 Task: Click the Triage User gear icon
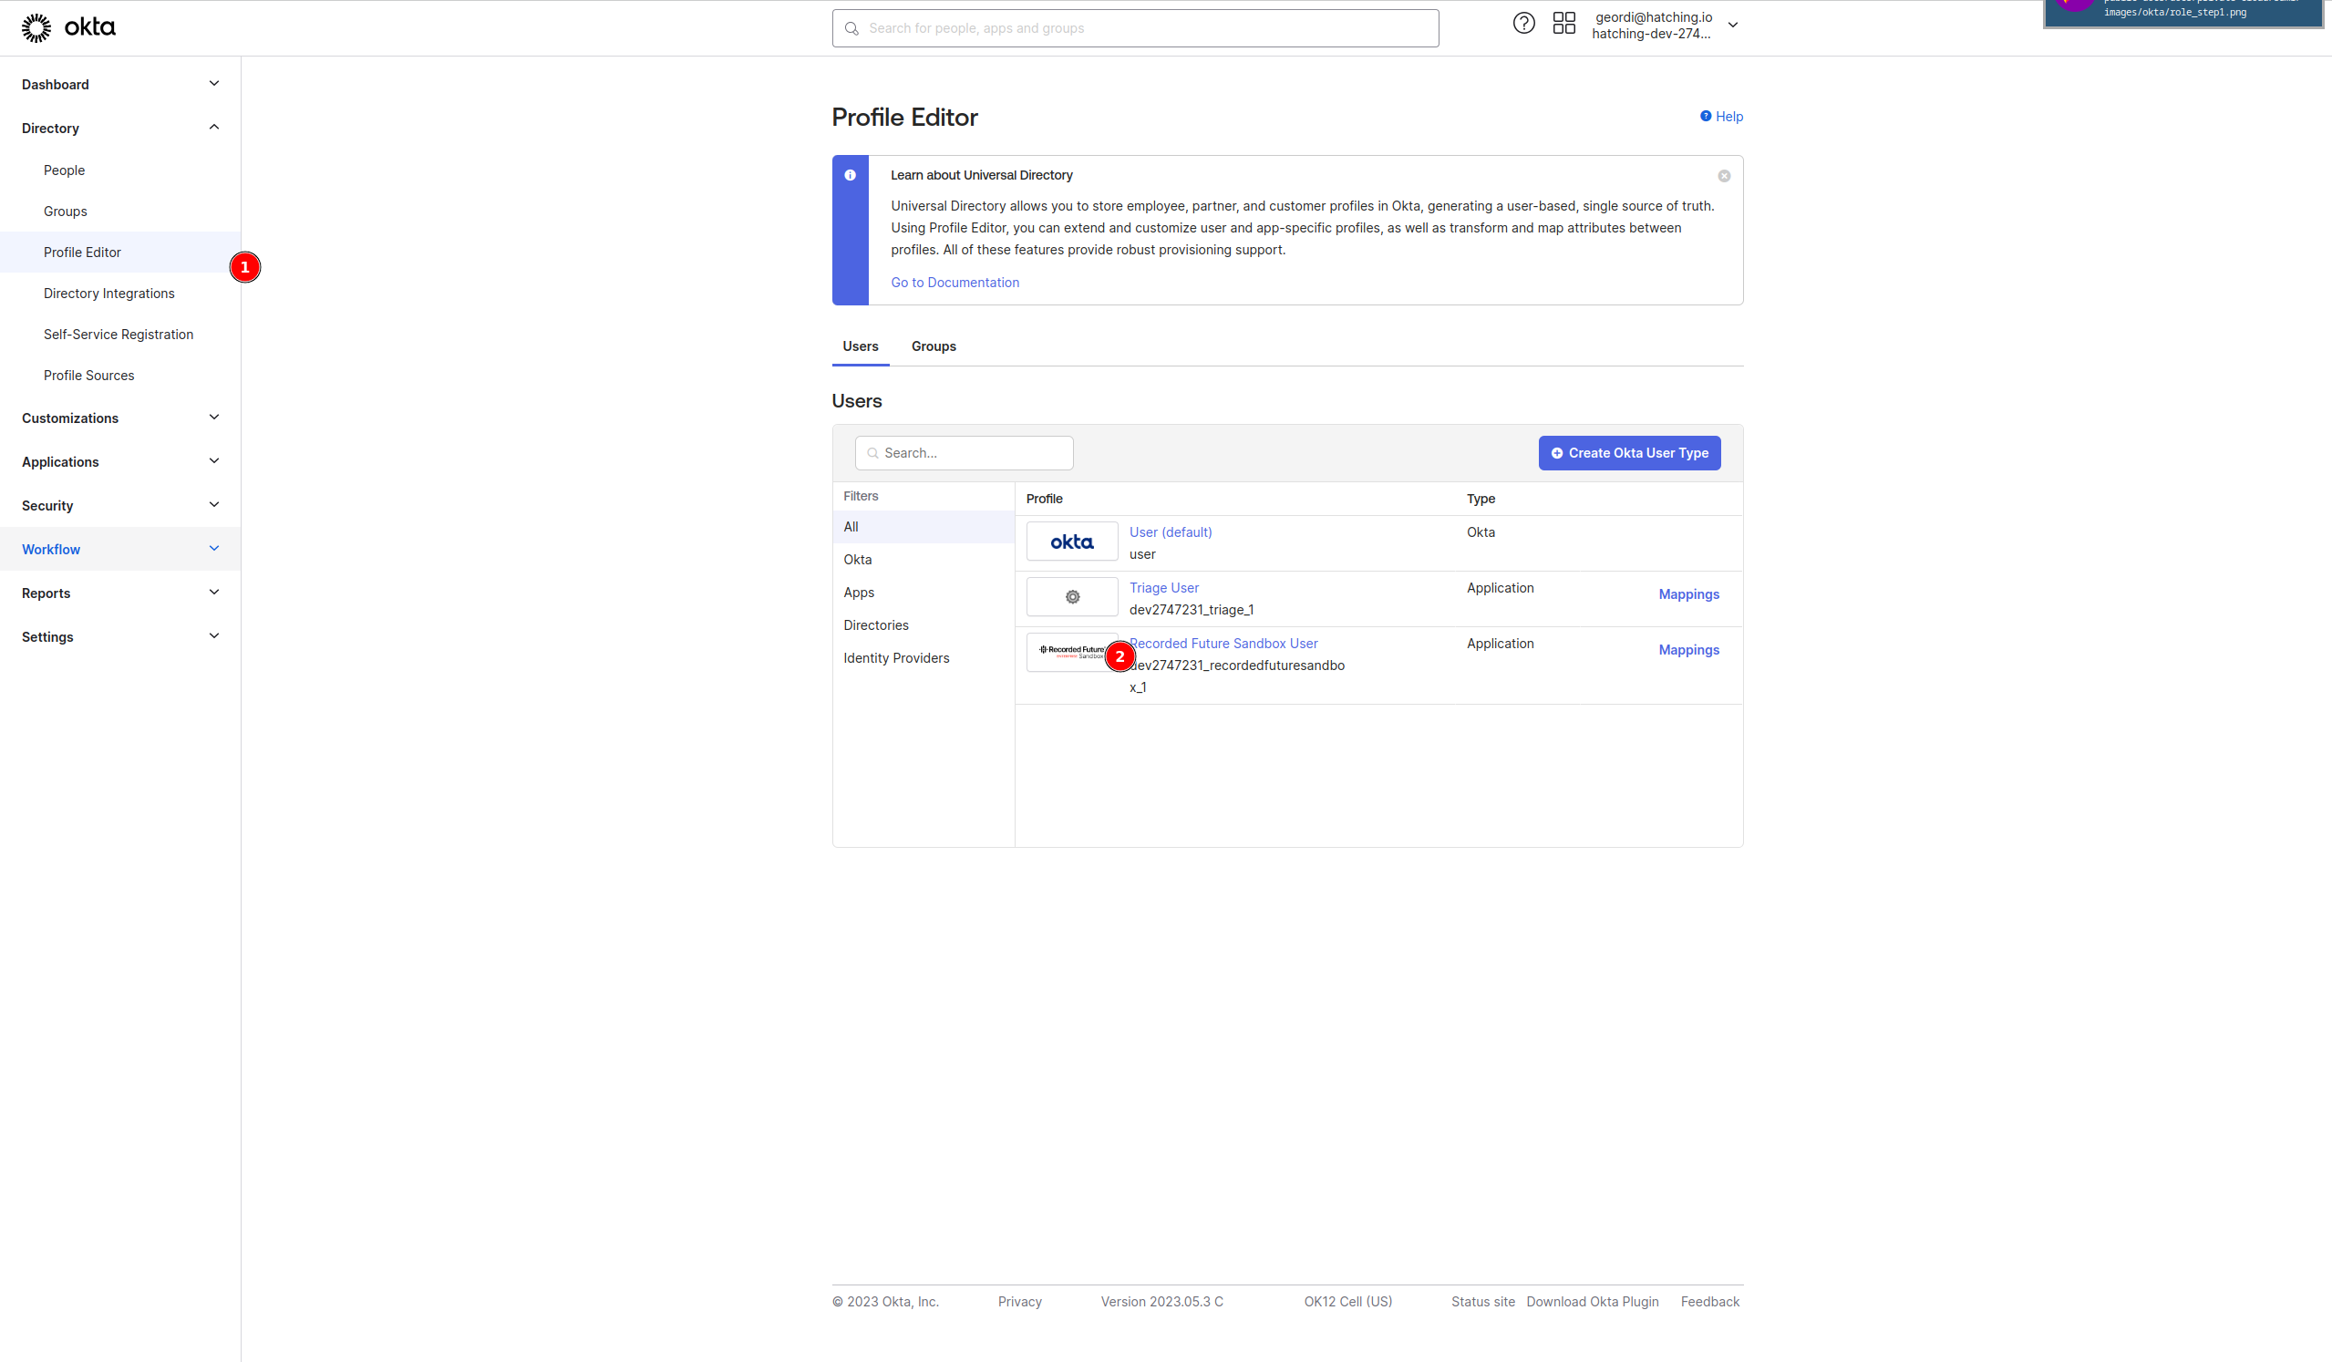tap(1071, 598)
